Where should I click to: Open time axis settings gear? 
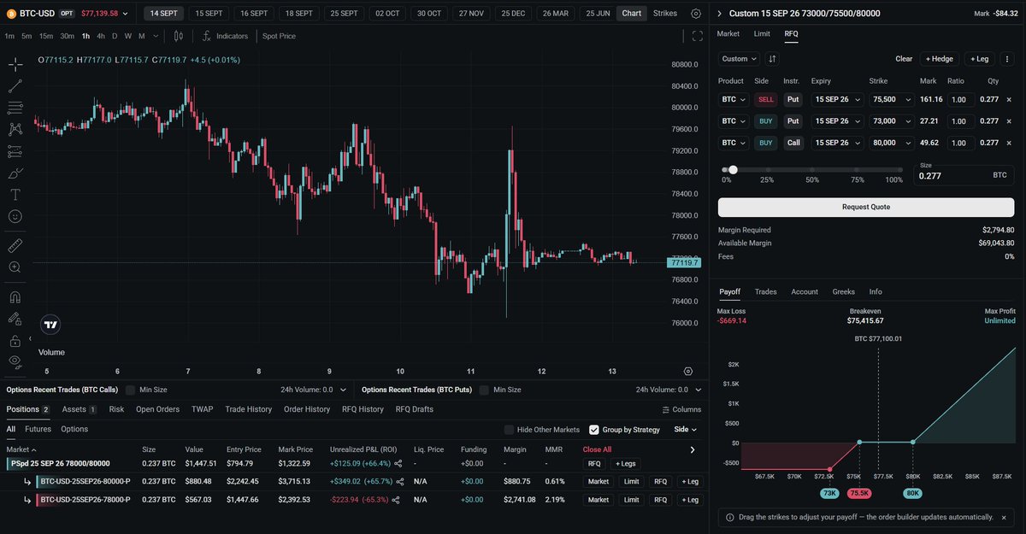click(688, 371)
